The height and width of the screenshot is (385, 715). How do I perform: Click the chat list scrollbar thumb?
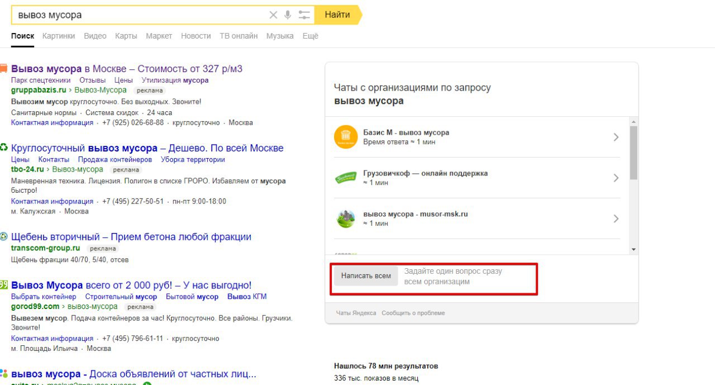(x=633, y=153)
